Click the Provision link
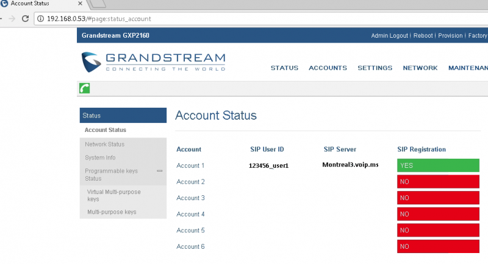The image size is (488, 264). pyautogui.click(x=450, y=35)
